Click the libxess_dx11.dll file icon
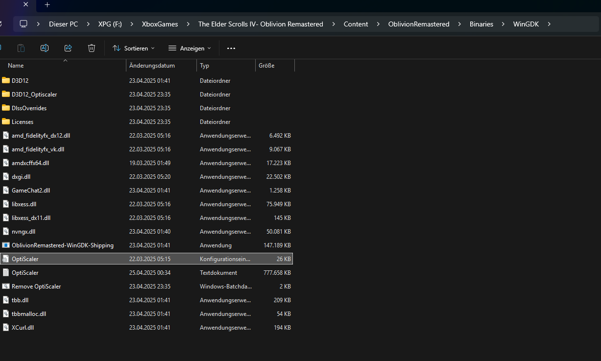Image resolution: width=601 pixels, height=361 pixels. pyautogui.click(x=6, y=217)
